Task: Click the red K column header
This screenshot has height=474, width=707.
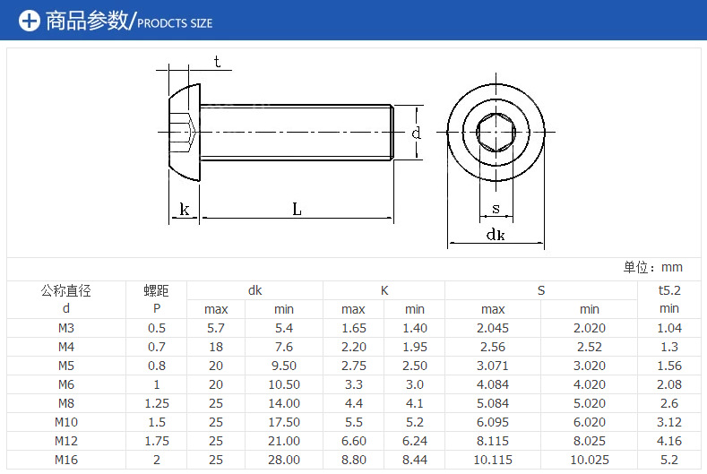Action: pos(384,290)
